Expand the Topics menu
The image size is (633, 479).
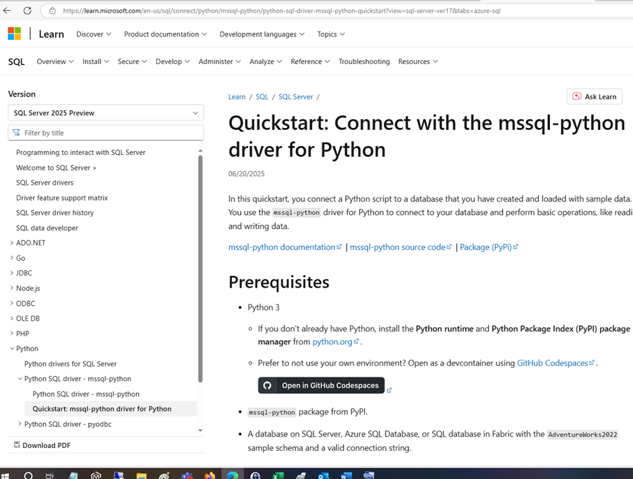click(x=331, y=34)
